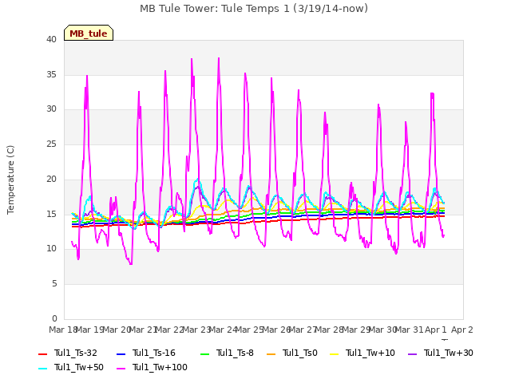The height and width of the screenshot is (383, 511).
Task: Click the 40 y-axis tick label
Action: 51,39
